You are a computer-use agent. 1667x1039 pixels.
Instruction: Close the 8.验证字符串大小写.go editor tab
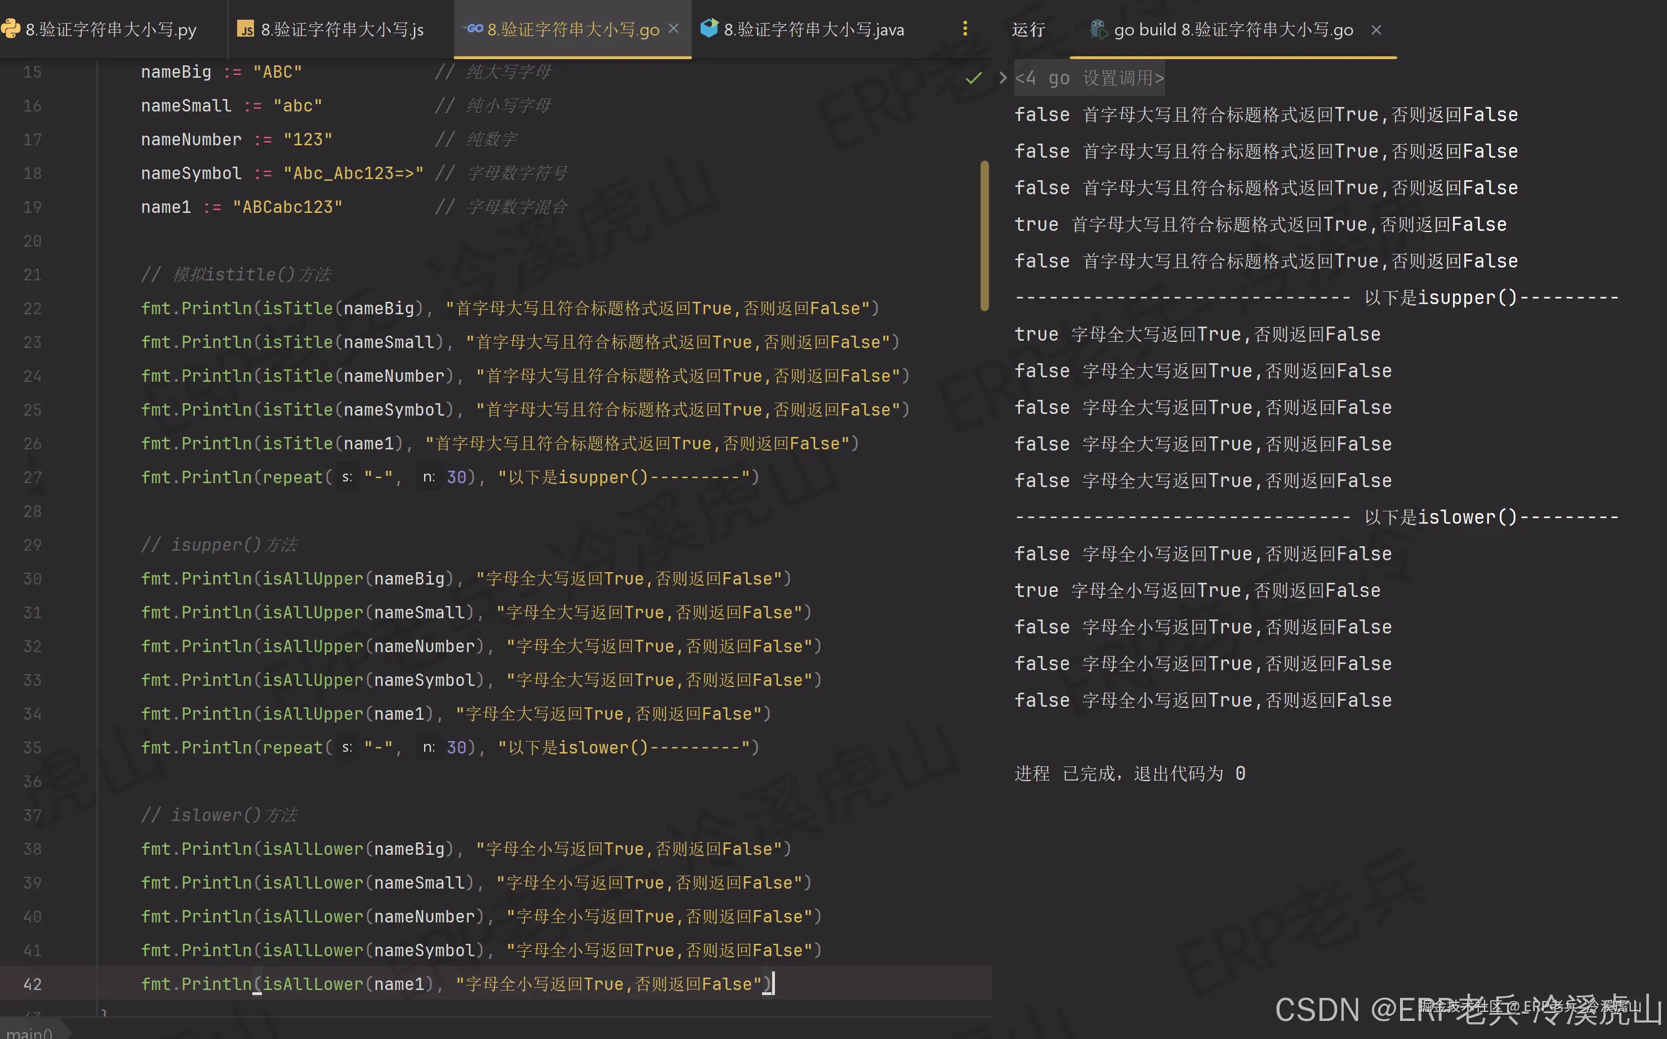coord(674,29)
